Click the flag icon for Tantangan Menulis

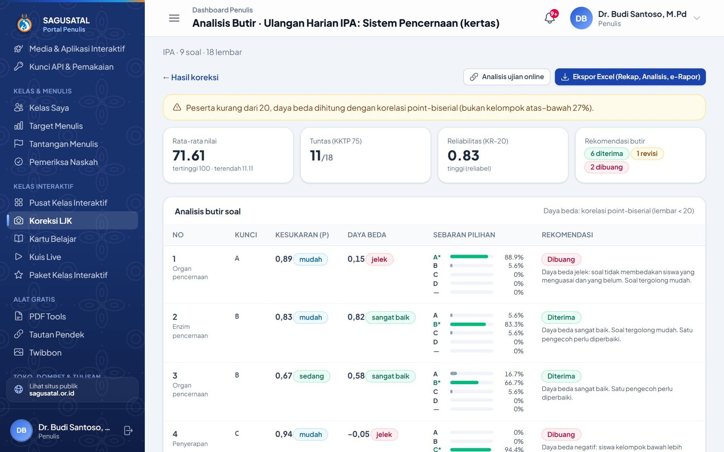pos(19,144)
